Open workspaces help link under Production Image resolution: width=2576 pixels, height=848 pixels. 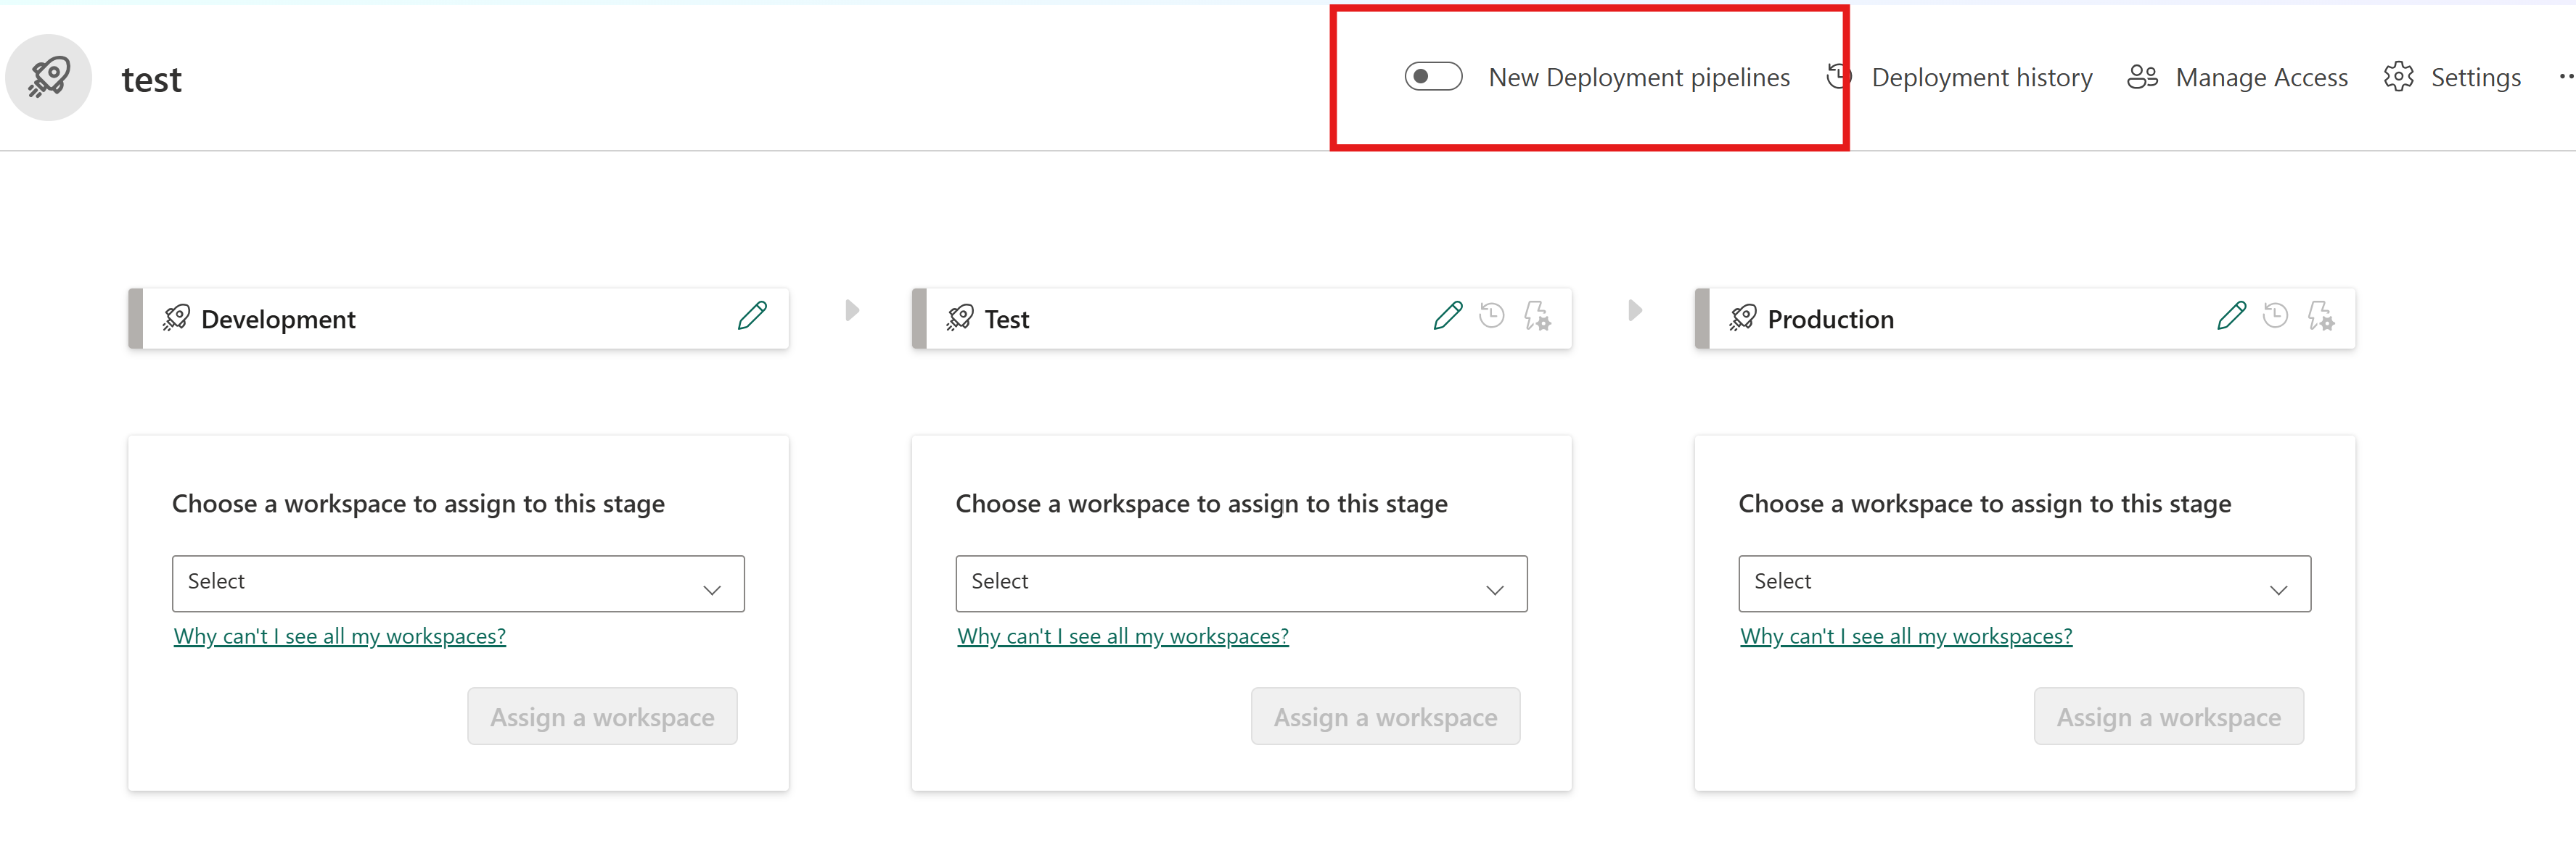[x=1906, y=636]
